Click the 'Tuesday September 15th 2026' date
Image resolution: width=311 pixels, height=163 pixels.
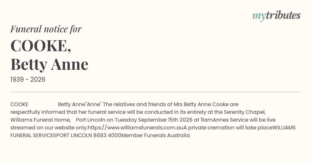click(x=153, y=120)
